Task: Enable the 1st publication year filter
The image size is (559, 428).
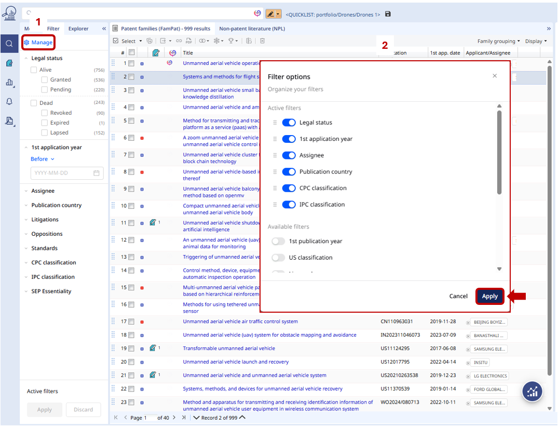Action: tap(279, 241)
